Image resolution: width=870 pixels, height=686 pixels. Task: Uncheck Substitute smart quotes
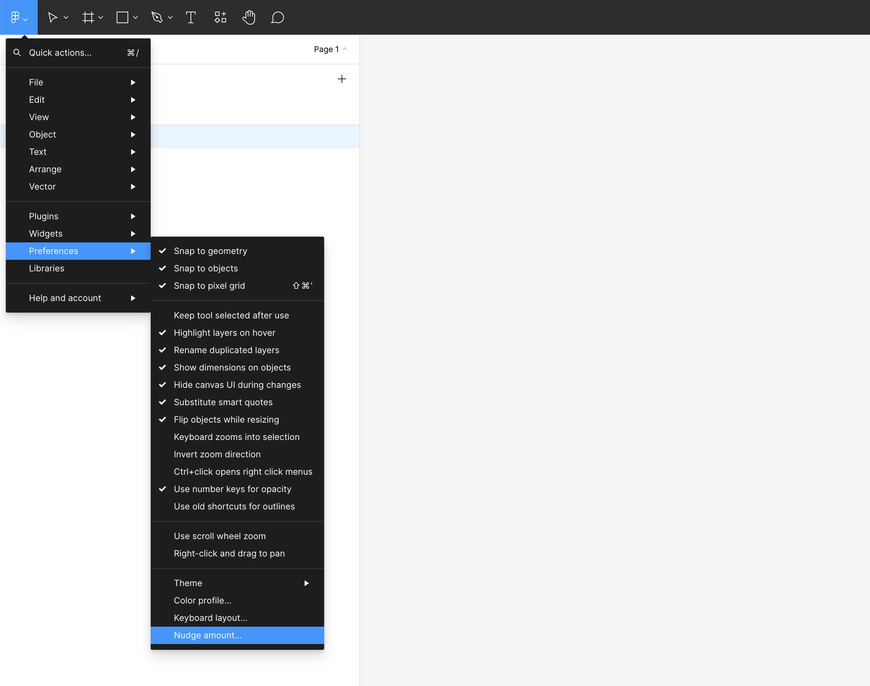223,402
